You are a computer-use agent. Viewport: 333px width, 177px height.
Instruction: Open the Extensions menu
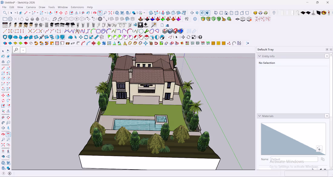coord(77,7)
